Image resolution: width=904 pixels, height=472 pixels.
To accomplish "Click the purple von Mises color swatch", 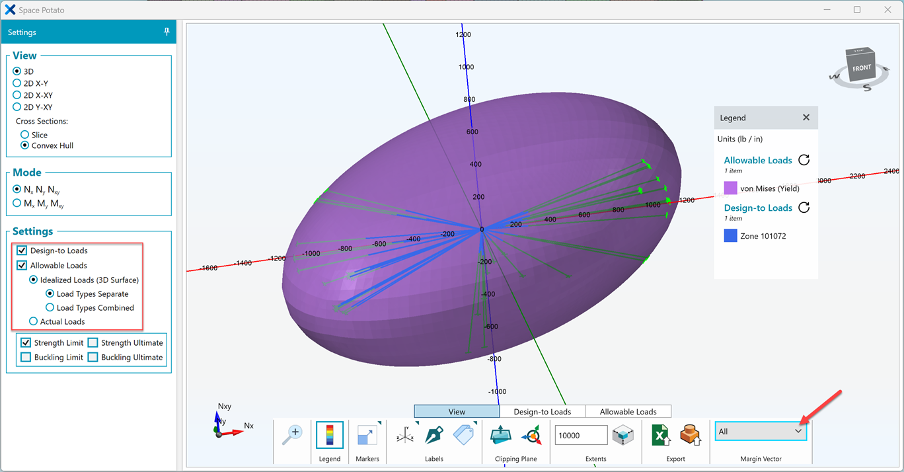I will click(730, 188).
